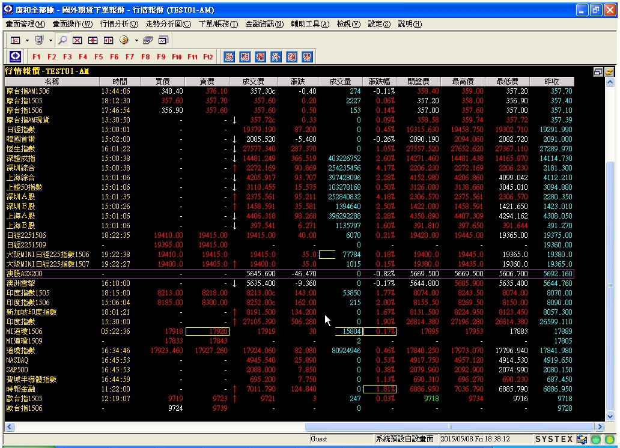Screen dimensions: 620x448
Task: Select the 摩台指AM1506 row name
Action: click(28, 91)
